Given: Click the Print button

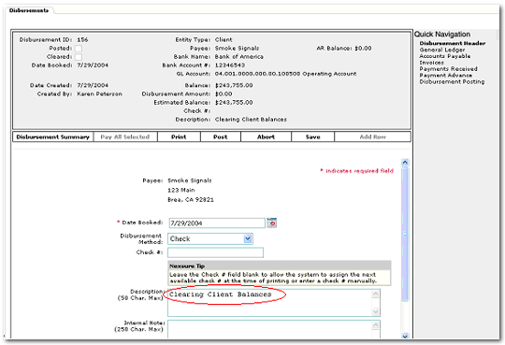Looking at the screenshot, I should pos(179,137).
